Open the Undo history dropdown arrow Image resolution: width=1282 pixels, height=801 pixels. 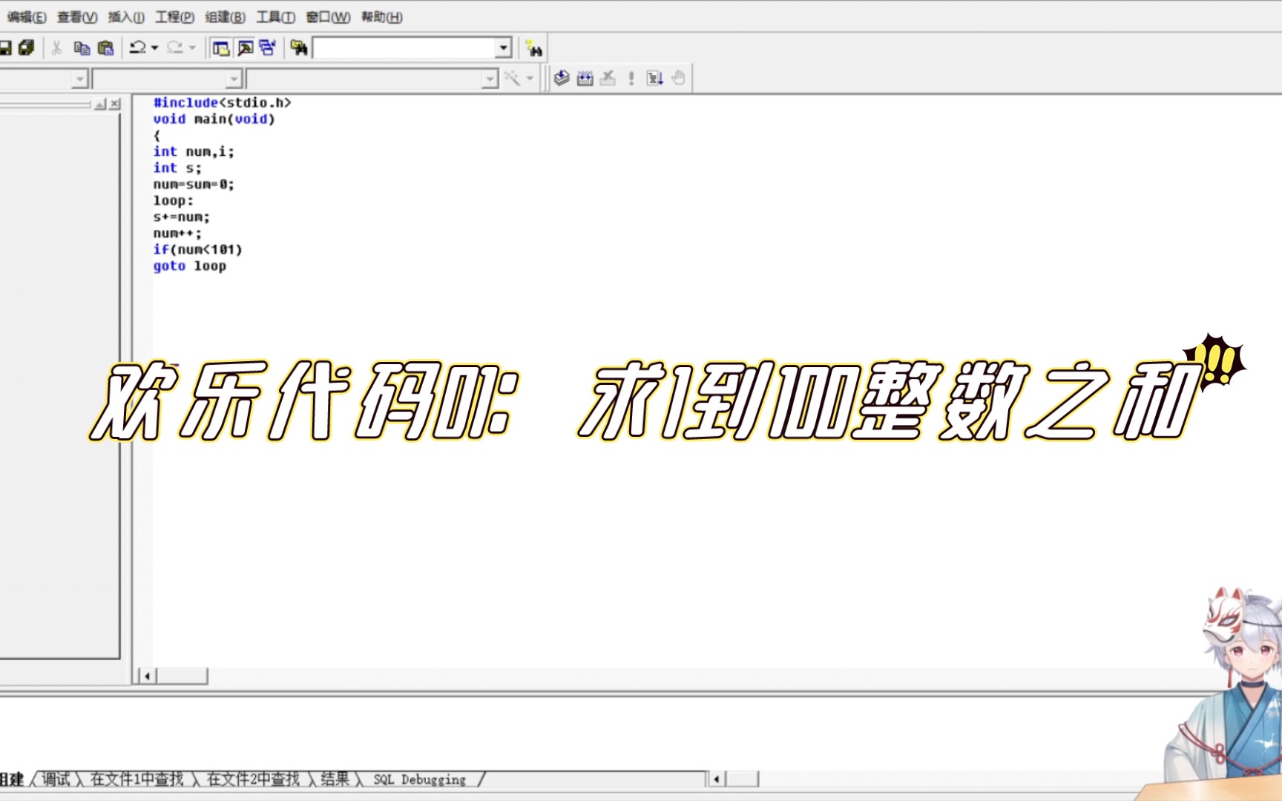tap(153, 47)
